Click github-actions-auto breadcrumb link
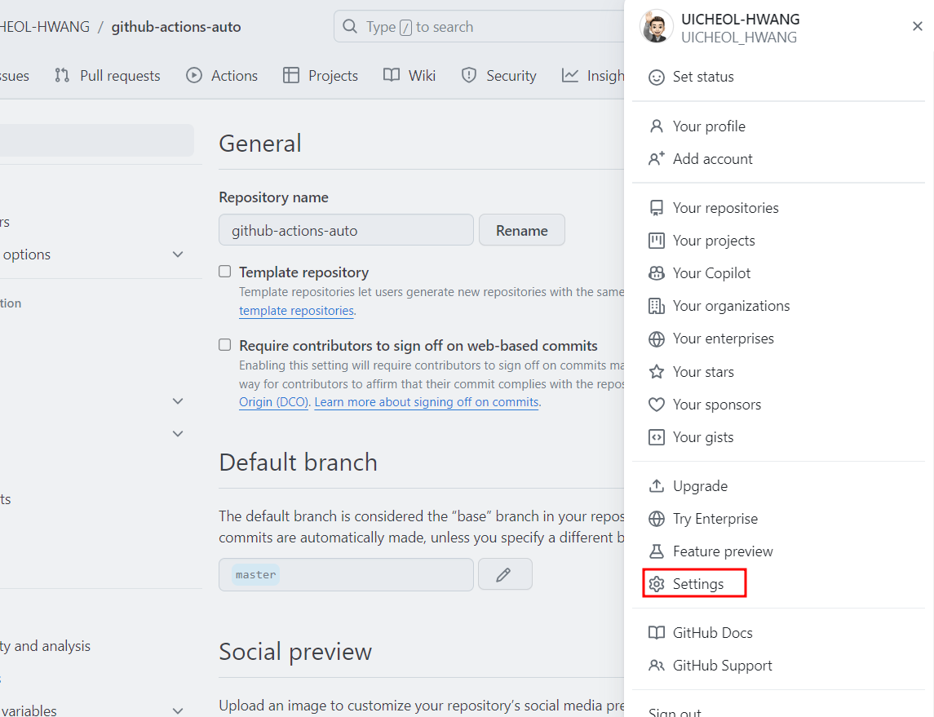The image size is (934, 717). [x=176, y=27]
